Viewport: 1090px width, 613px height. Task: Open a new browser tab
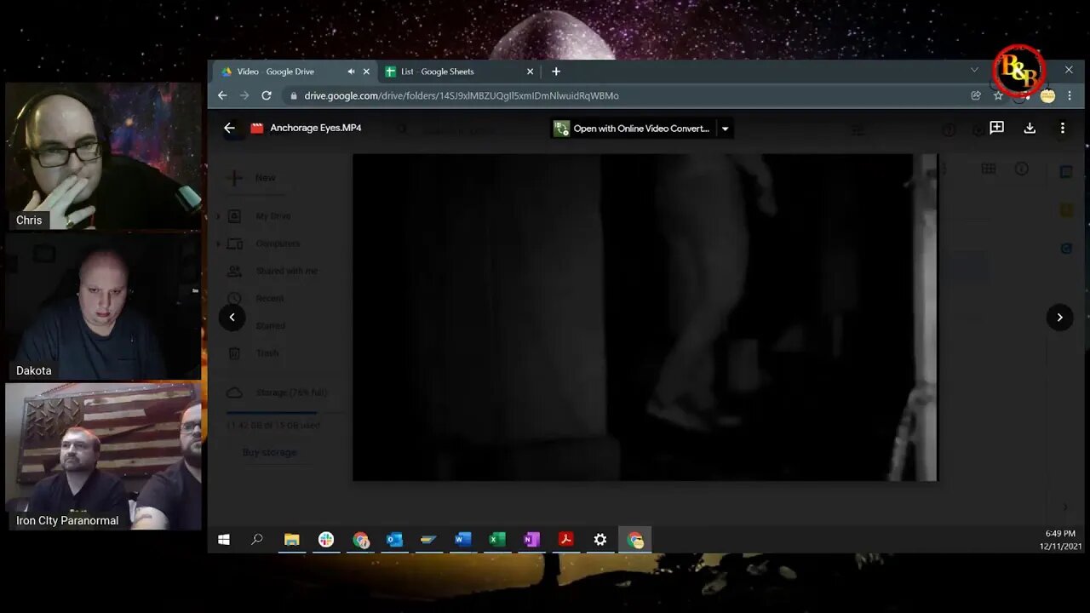(556, 72)
